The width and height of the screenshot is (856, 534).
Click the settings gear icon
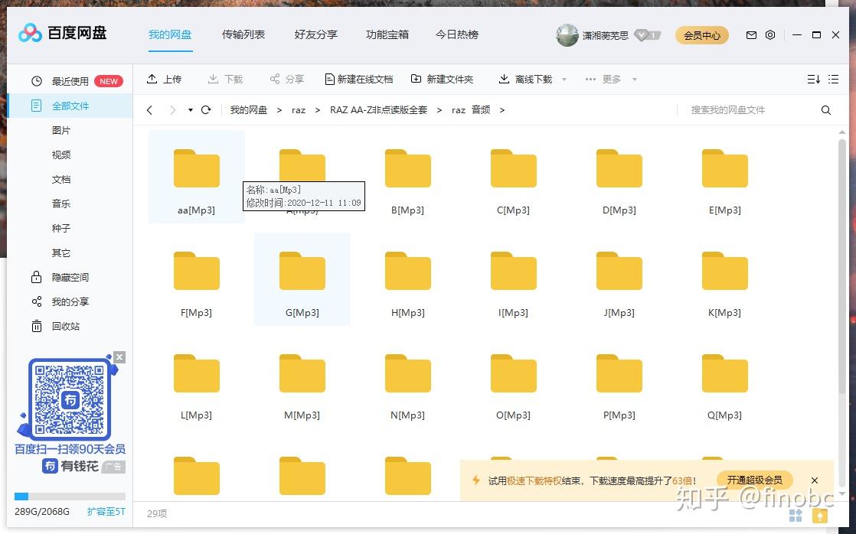pyautogui.click(x=770, y=35)
